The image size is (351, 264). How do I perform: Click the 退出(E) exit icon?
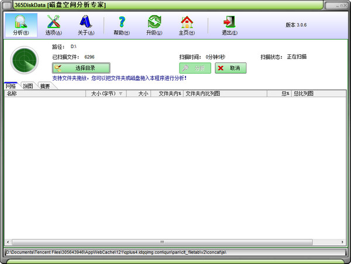(x=229, y=25)
